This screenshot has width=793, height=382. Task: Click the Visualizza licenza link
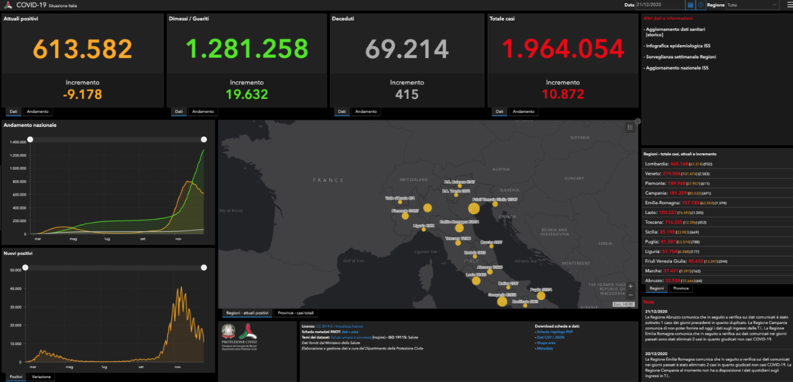[x=349, y=326]
